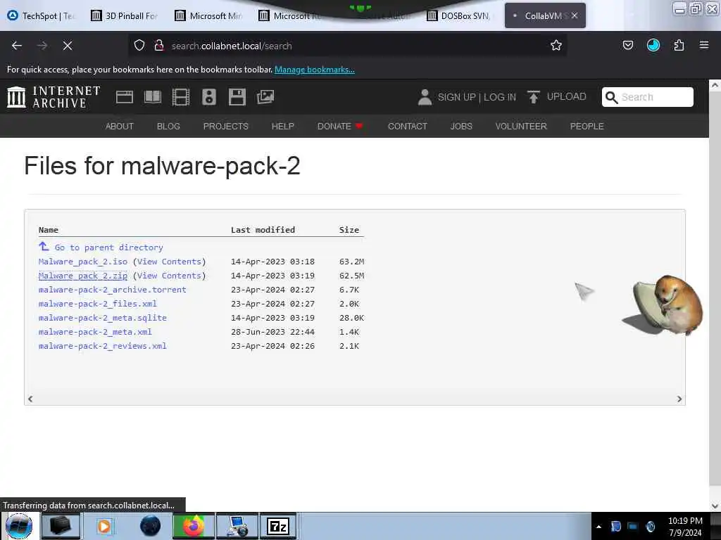
Task: Click the browser address bar
Action: pos(347,46)
